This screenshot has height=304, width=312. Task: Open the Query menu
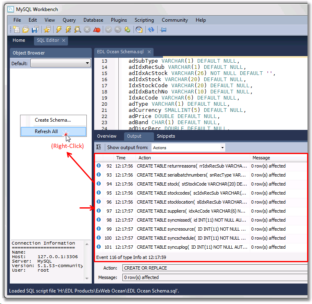[x=69, y=20]
